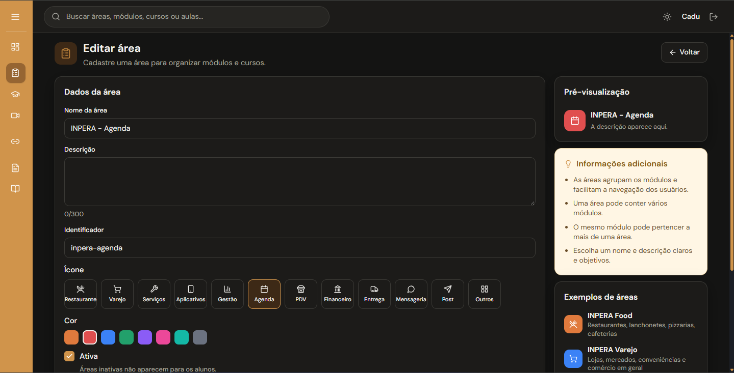734x373 pixels.
Task: Click the logout icon next to Cadu
Action: click(x=714, y=17)
